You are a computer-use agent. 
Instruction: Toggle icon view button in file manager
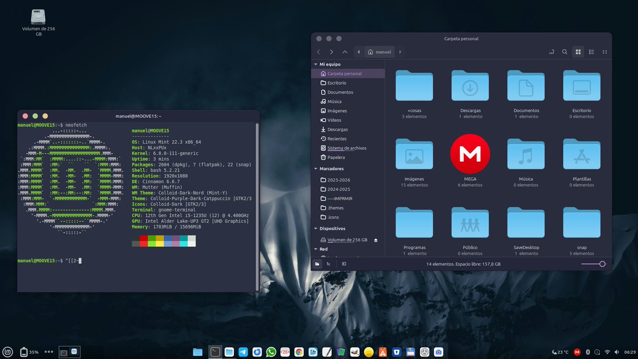pos(578,52)
